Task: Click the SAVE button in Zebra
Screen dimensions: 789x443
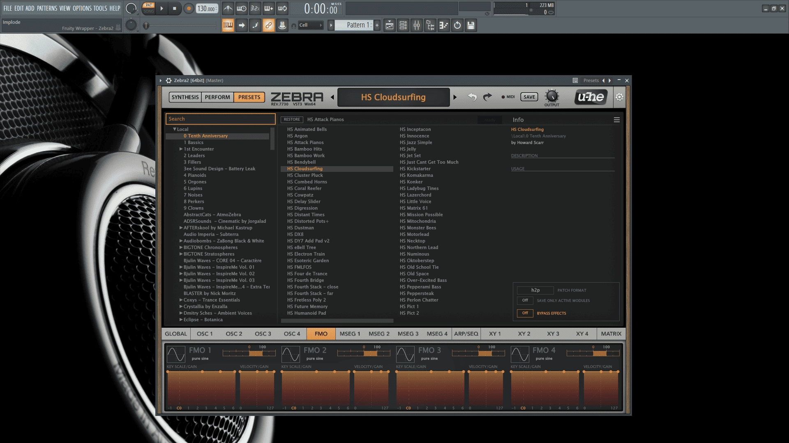Action: [x=529, y=97]
